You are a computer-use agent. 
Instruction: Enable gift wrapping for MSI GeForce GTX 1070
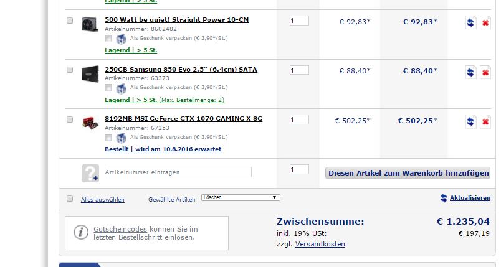pyautogui.click(x=108, y=138)
